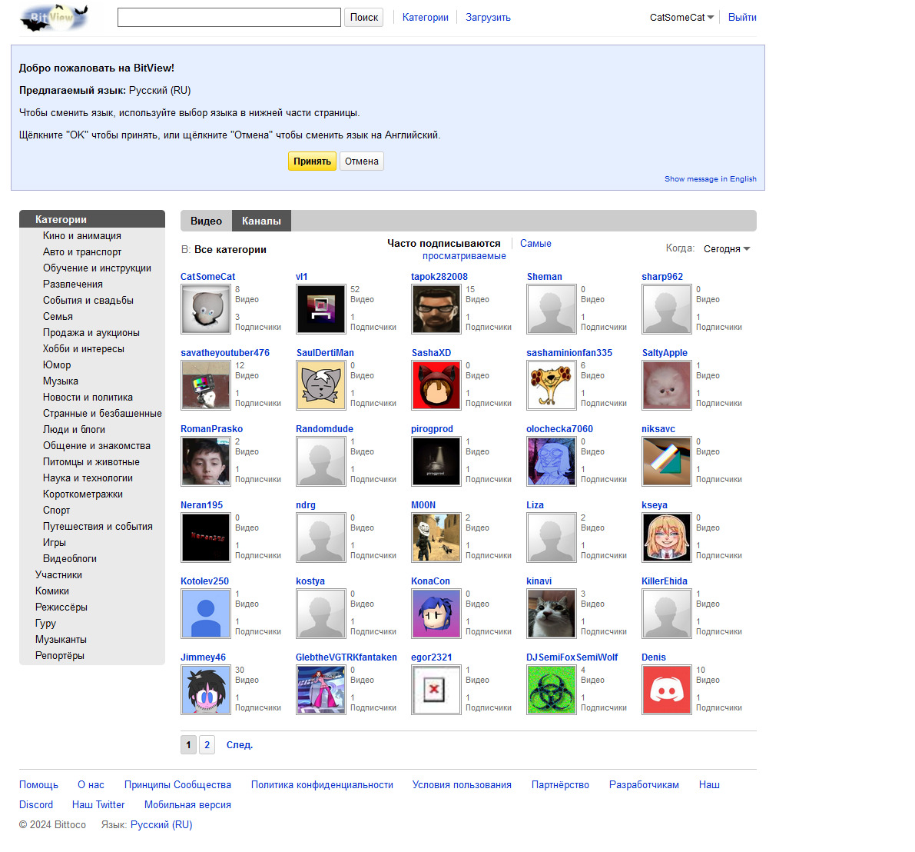Switch to the Видео tab

point(206,221)
